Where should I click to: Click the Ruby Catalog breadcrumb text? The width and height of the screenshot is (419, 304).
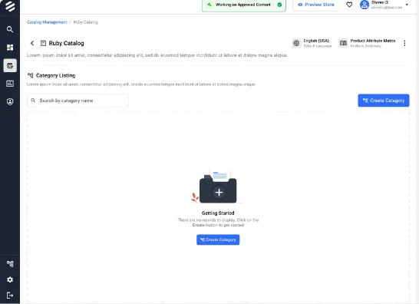coord(85,22)
